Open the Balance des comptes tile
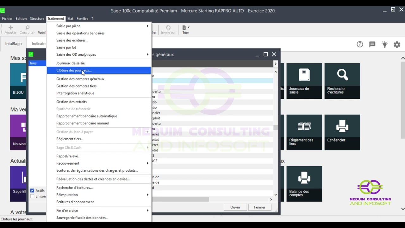 (304, 184)
